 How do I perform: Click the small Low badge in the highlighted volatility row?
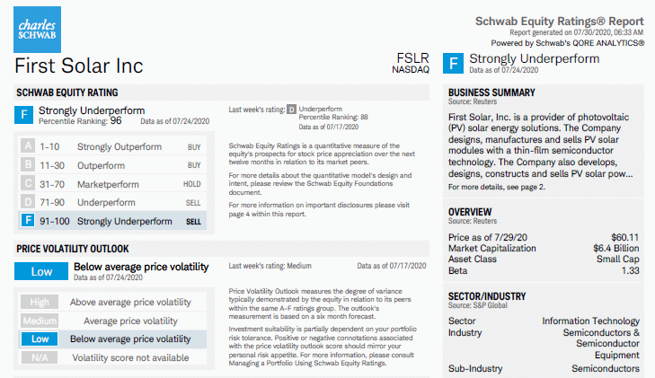click(40, 339)
